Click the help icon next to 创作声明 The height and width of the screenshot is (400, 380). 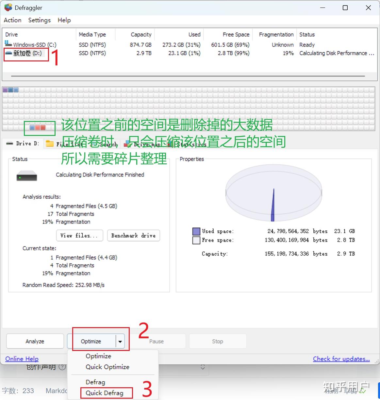click(62, 367)
